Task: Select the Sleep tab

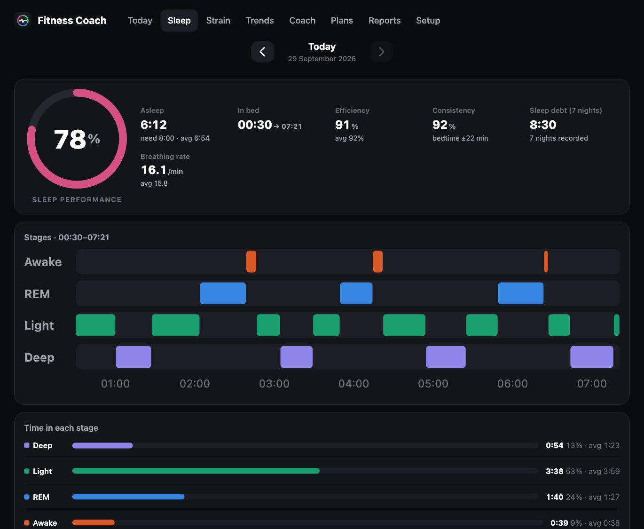Action: [x=179, y=21]
